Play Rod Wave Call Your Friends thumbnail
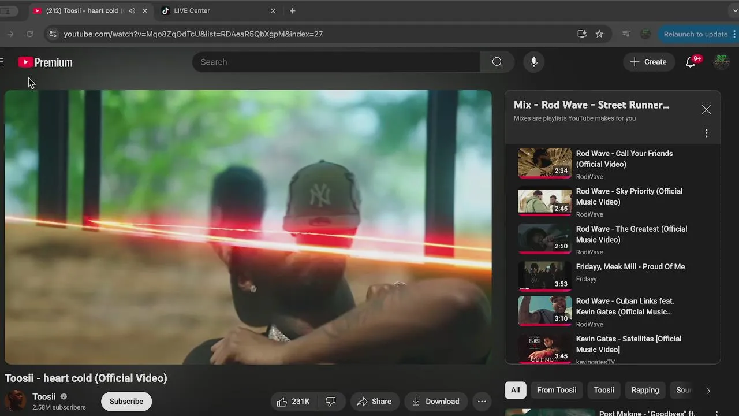This screenshot has width=739, height=416. 545,163
